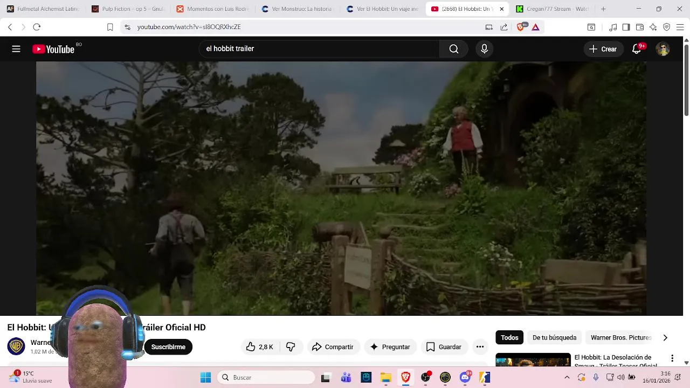Click the Compartir share button

[x=333, y=347]
